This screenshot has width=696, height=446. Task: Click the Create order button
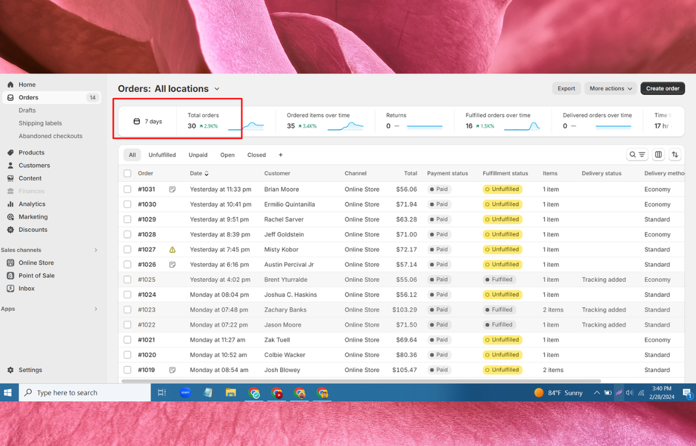coord(663,89)
